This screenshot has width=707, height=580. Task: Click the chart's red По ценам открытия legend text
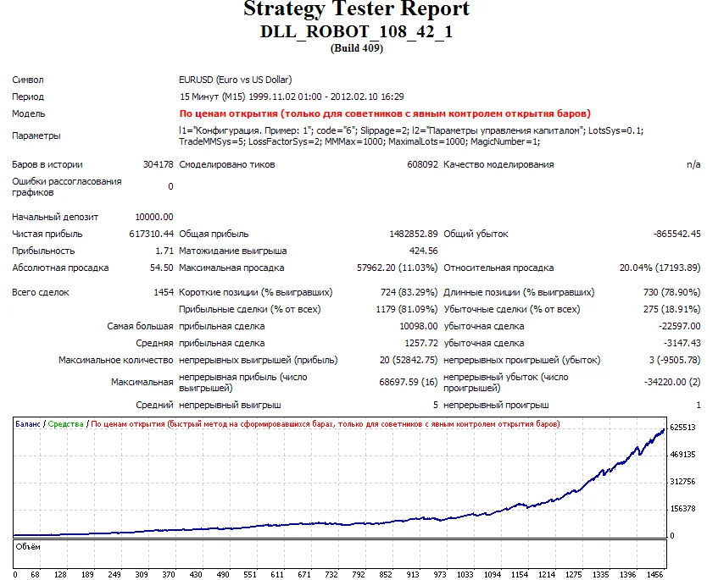coord(326,424)
